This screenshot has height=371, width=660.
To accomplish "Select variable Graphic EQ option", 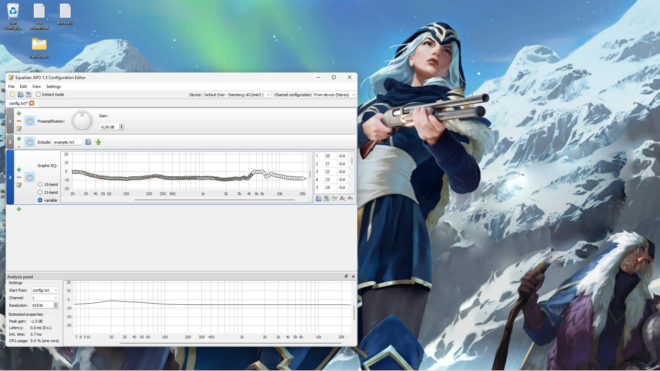I will pyautogui.click(x=40, y=200).
